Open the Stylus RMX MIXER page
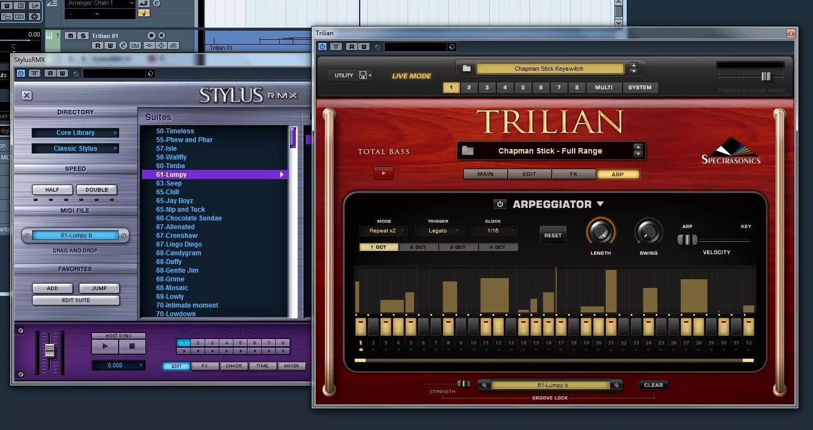 point(292,366)
